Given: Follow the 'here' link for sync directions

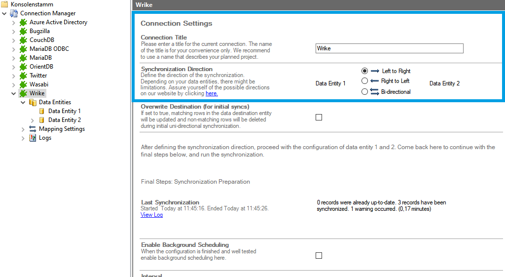Looking at the screenshot, I should tap(211, 93).
